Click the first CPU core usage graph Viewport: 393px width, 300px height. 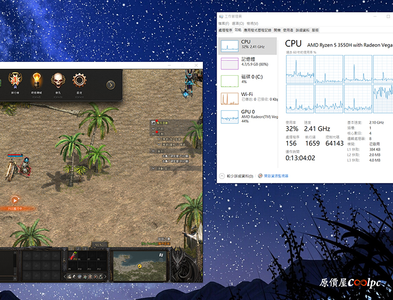click(300, 69)
